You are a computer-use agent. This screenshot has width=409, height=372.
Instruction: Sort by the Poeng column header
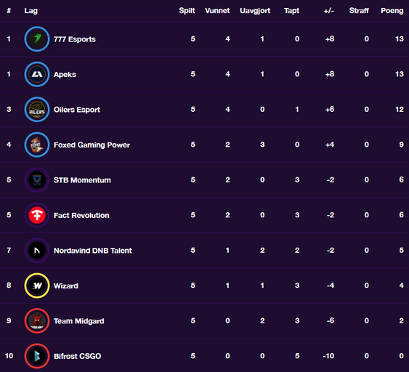[x=392, y=11]
